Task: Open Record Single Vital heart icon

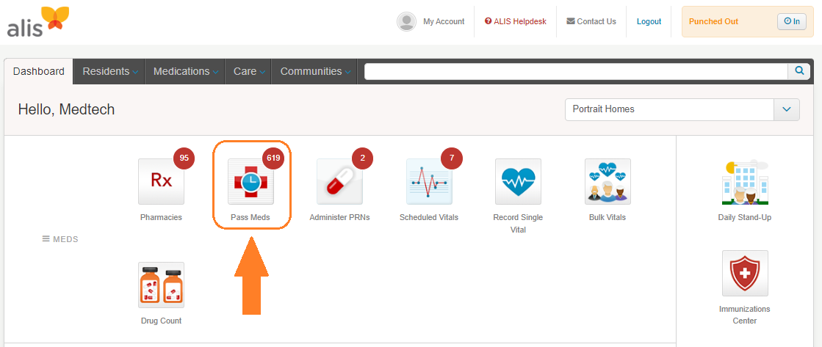Action: tap(518, 181)
